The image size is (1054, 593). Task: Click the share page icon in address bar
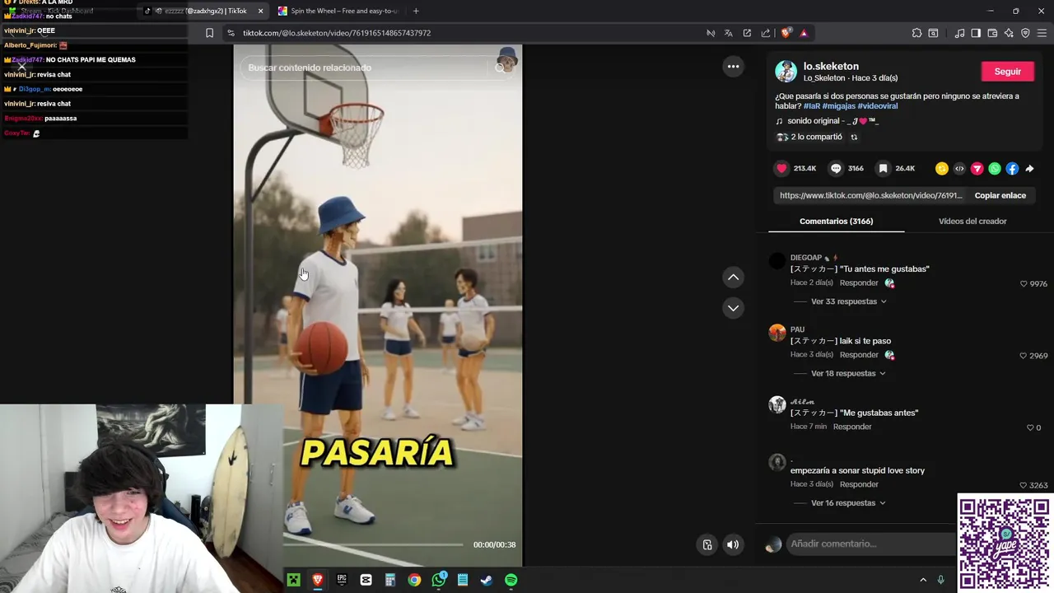pyautogui.click(x=765, y=33)
